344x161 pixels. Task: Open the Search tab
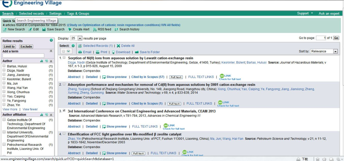tap(8, 14)
